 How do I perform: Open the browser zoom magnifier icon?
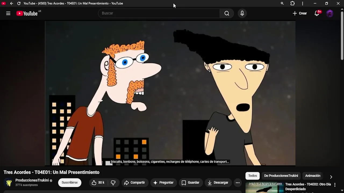(282, 3)
